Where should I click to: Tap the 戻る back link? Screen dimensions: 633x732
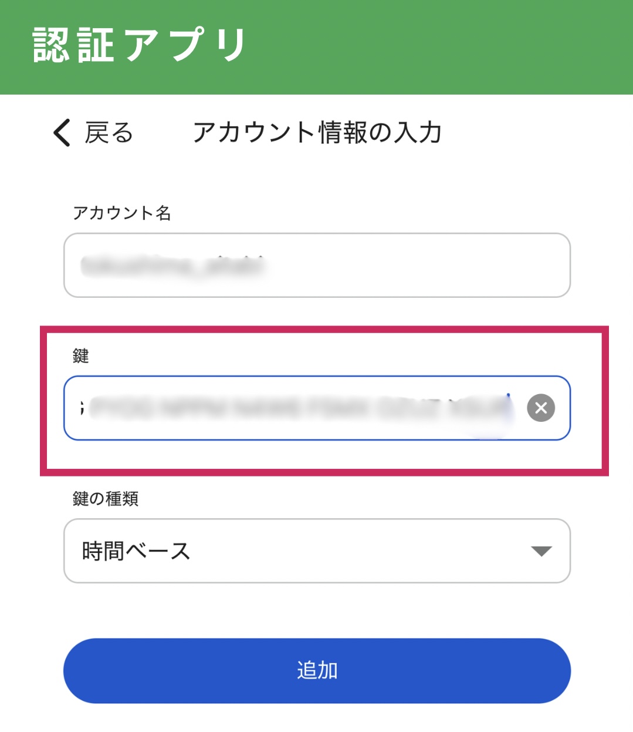pyautogui.click(x=109, y=133)
